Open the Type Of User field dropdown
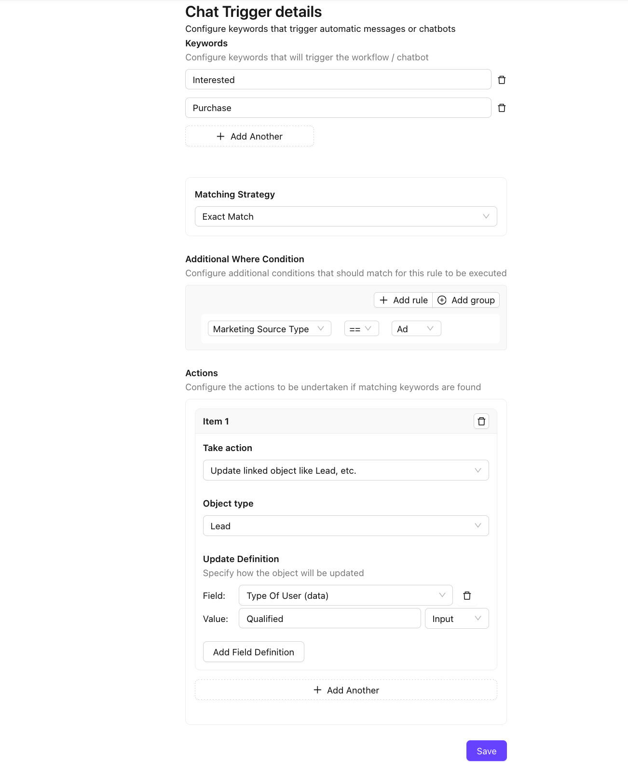This screenshot has height=763, width=628. tap(345, 595)
